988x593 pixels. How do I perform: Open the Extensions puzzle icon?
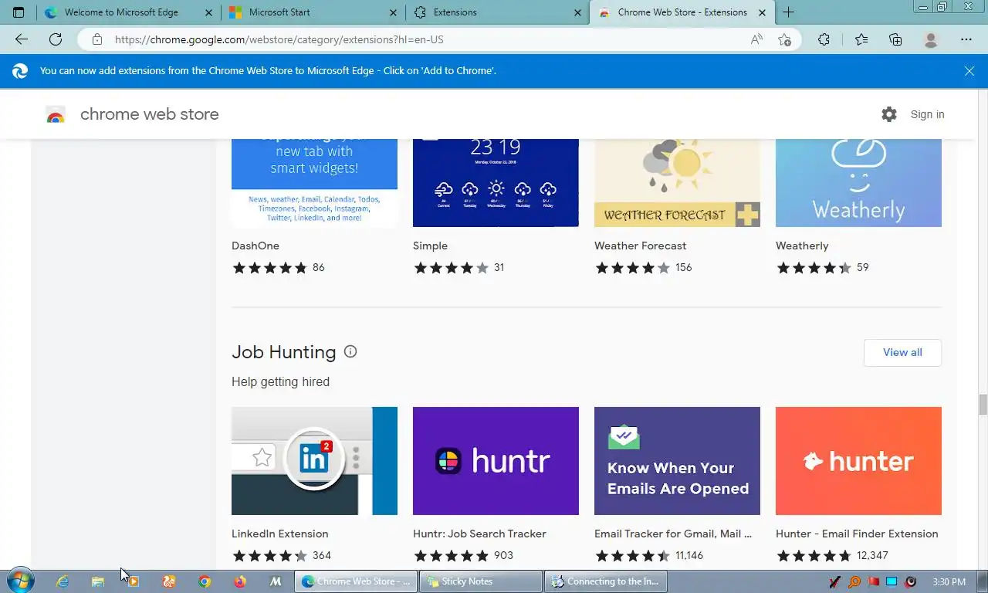(x=824, y=39)
